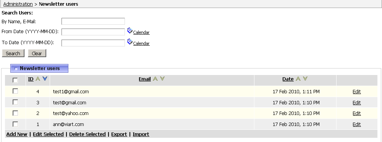Image resolution: width=382 pixels, height=142 pixels.
Task: Sort Date column ascending arrow
Action: [x=298, y=79]
